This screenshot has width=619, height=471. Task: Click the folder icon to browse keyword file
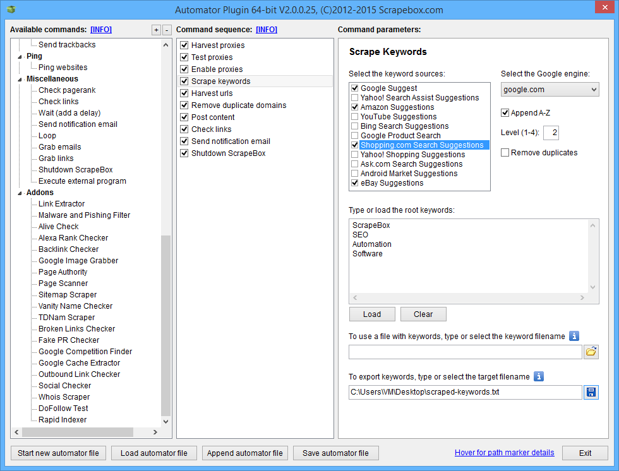coord(591,352)
